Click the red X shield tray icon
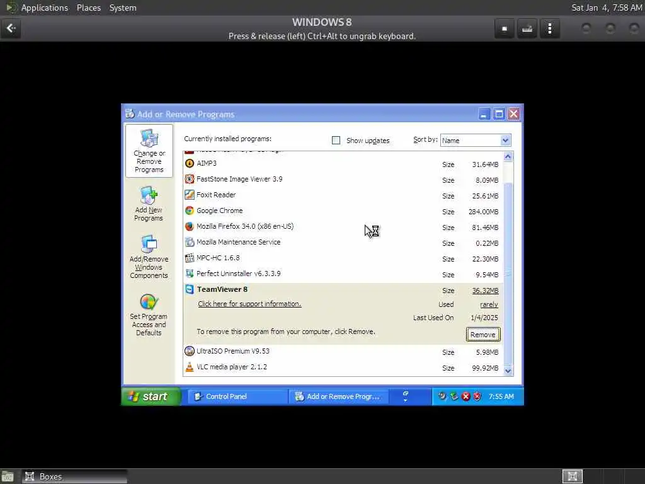 pyautogui.click(x=477, y=396)
